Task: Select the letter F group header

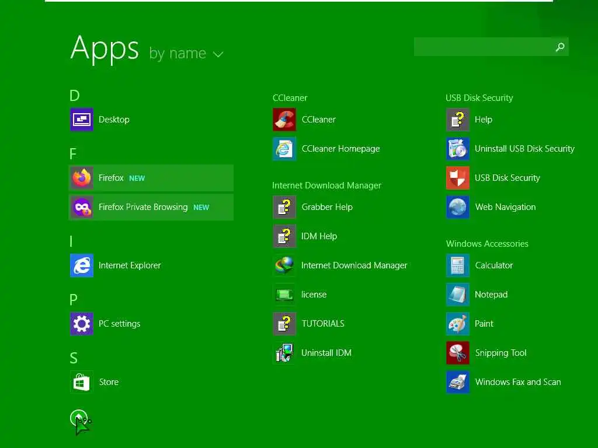Action: pyautogui.click(x=73, y=154)
